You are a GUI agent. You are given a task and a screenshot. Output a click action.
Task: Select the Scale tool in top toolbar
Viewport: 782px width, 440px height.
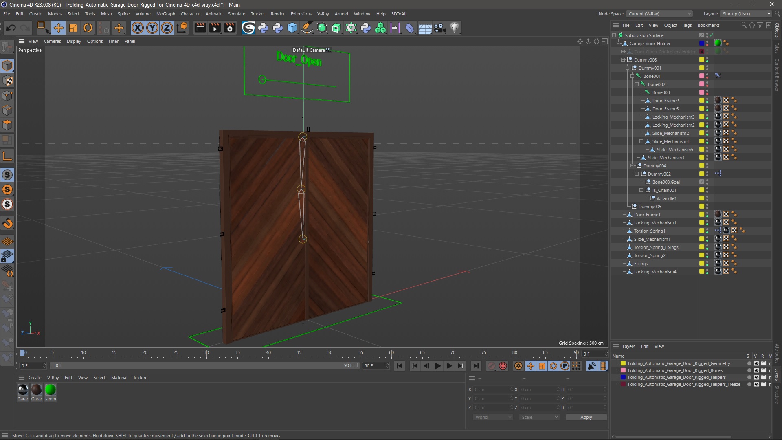pyautogui.click(x=73, y=28)
